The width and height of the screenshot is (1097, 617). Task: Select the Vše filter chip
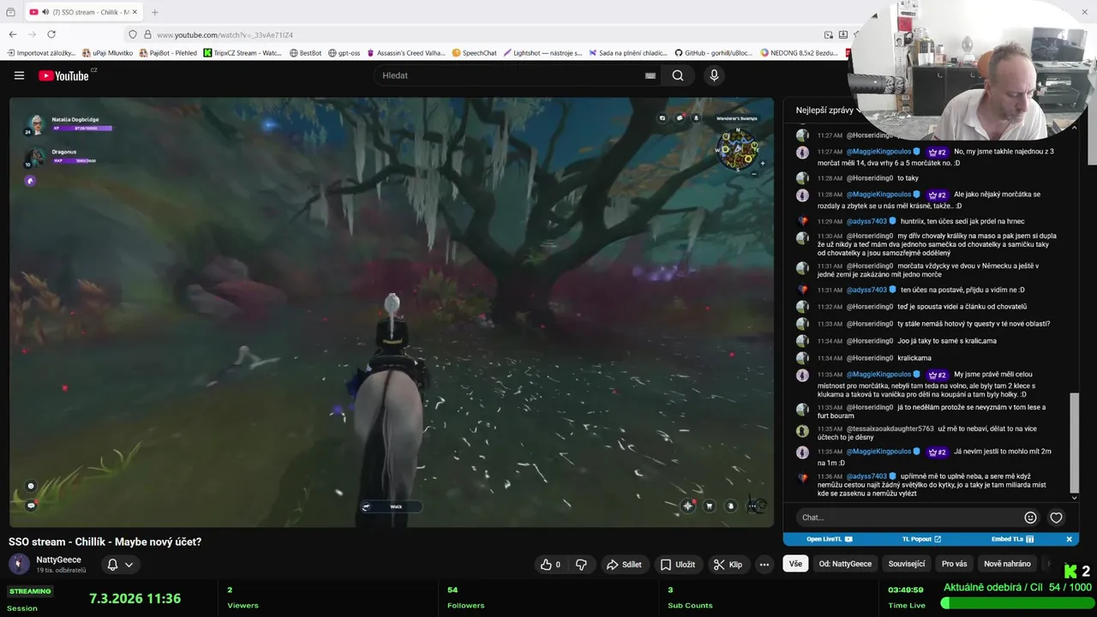click(x=795, y=564)
